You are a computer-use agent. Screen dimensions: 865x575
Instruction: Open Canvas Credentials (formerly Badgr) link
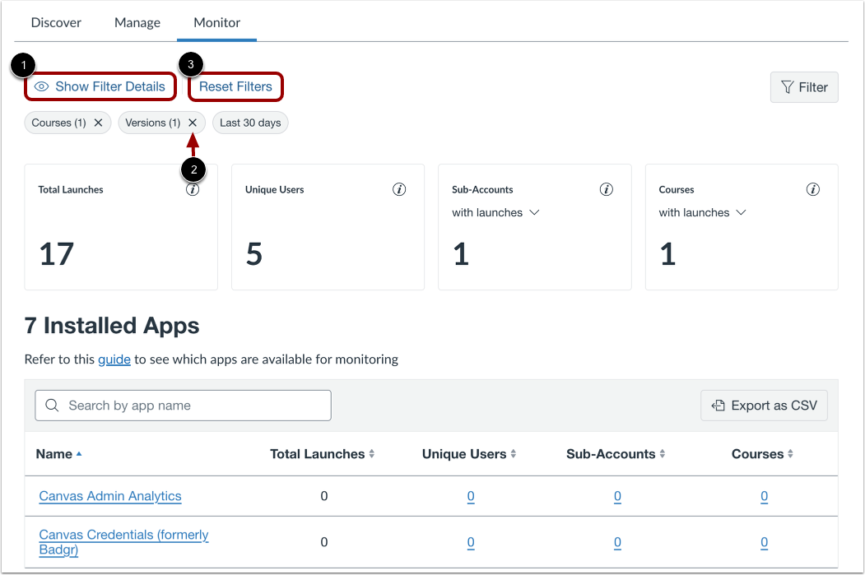pos(123,542)
